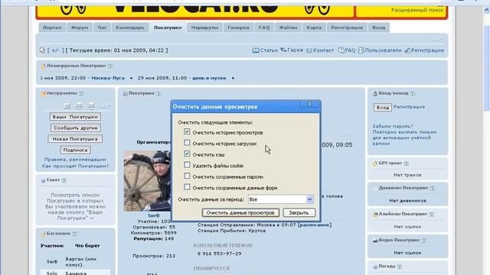Collapse the GPS треки block
Viewport: 490px width, 275px height.
(x=406, y=163)
